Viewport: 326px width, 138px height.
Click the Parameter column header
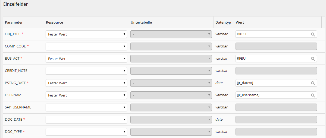(x=14, y=22)
